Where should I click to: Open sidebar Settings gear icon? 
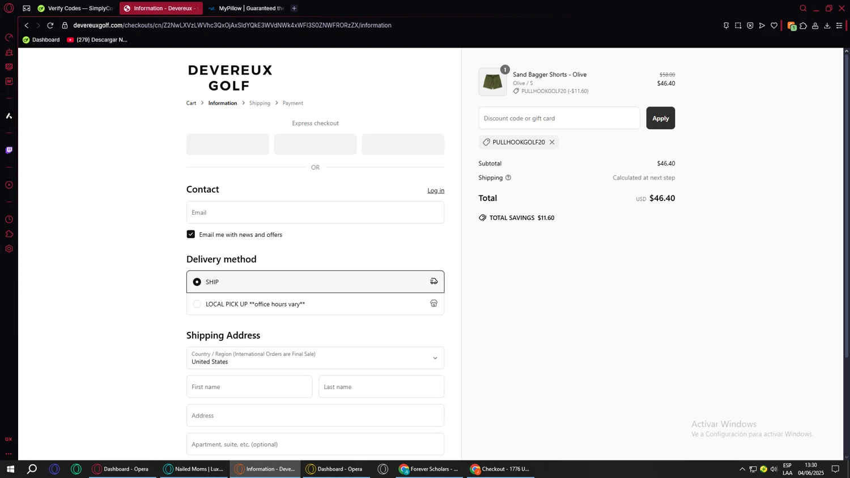point(9,249)
